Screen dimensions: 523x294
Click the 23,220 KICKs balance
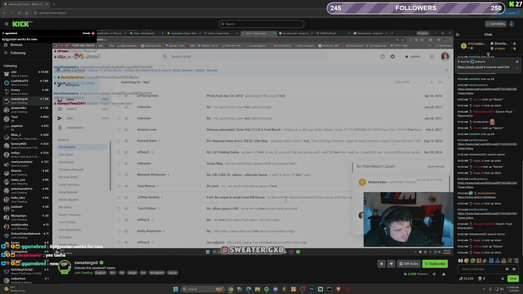coord(466,278)
